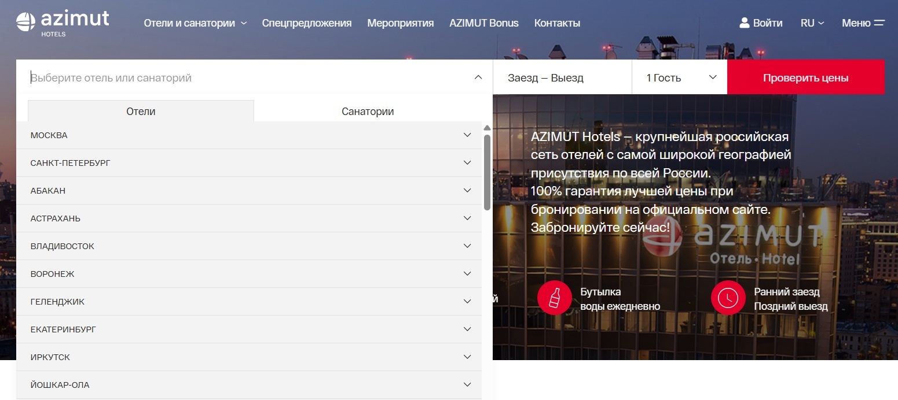Click the red clock icon

click(728, 298)
